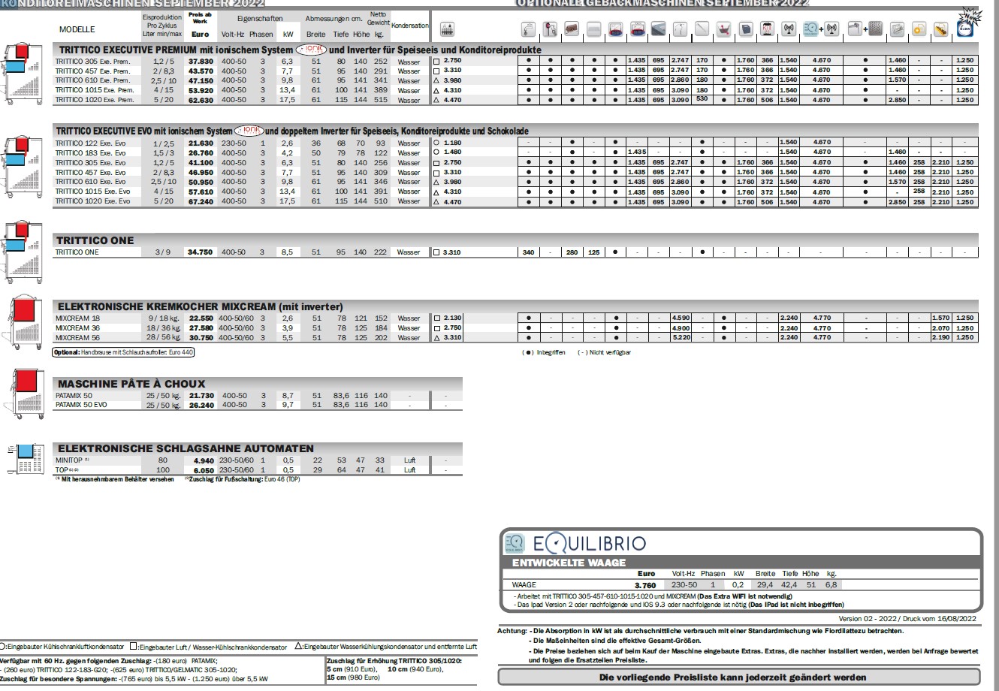The width and height of the screenshot is (999, 691).
Task: Click the 'Eingebauter Kühlschrankluftkondensator' legend entry
Action: click(62, 646)
